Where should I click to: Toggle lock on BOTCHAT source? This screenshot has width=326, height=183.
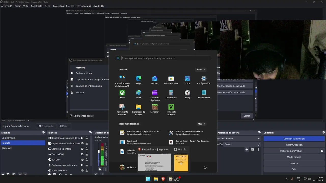click(x=87, y=160)
